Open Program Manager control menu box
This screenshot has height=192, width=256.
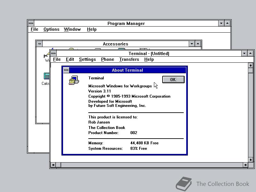pyautogui.click(x=31, y=23)
